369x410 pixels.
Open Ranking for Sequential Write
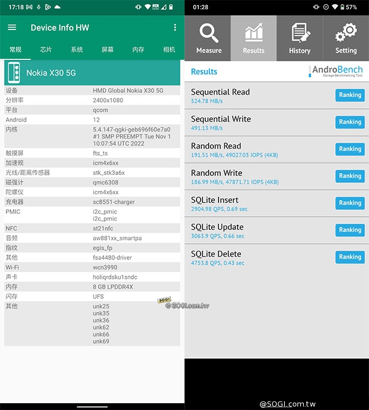point(350,122)
